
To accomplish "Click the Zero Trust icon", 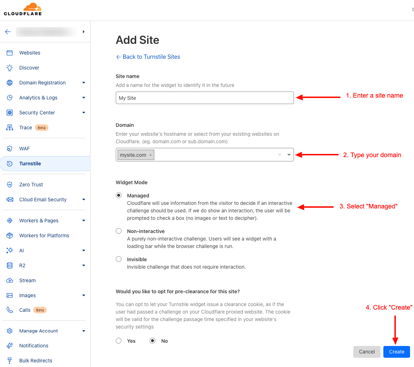I will (x=10, y=185).
